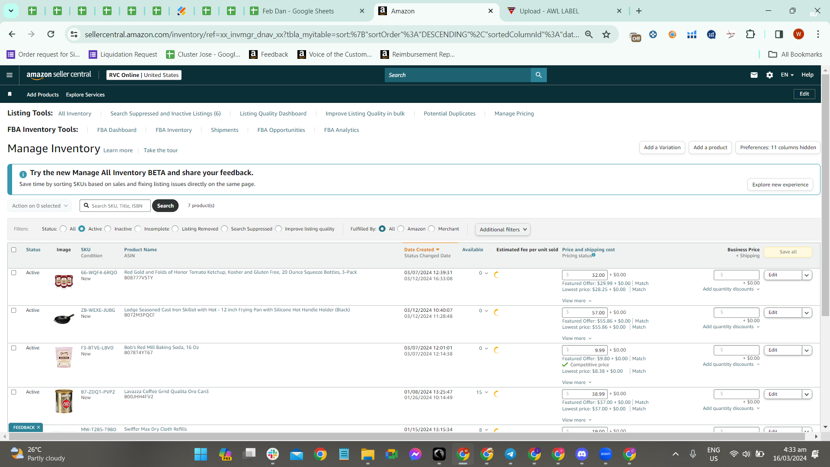Open the messages envelope icon
Image resolution: width=830 pixels, height=467 pixels.
pyautogui.click(x=754, y=75)
